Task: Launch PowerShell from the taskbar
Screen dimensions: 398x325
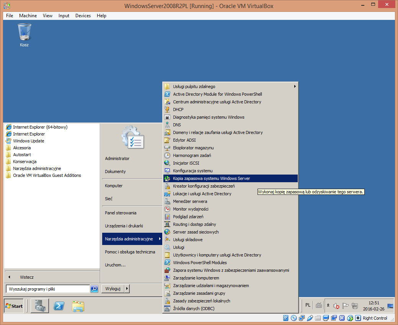Action: coord(59,306)
